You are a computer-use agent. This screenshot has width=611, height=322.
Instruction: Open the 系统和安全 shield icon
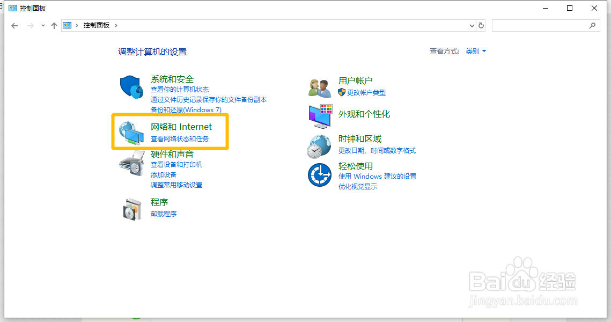tap(131, 87)
